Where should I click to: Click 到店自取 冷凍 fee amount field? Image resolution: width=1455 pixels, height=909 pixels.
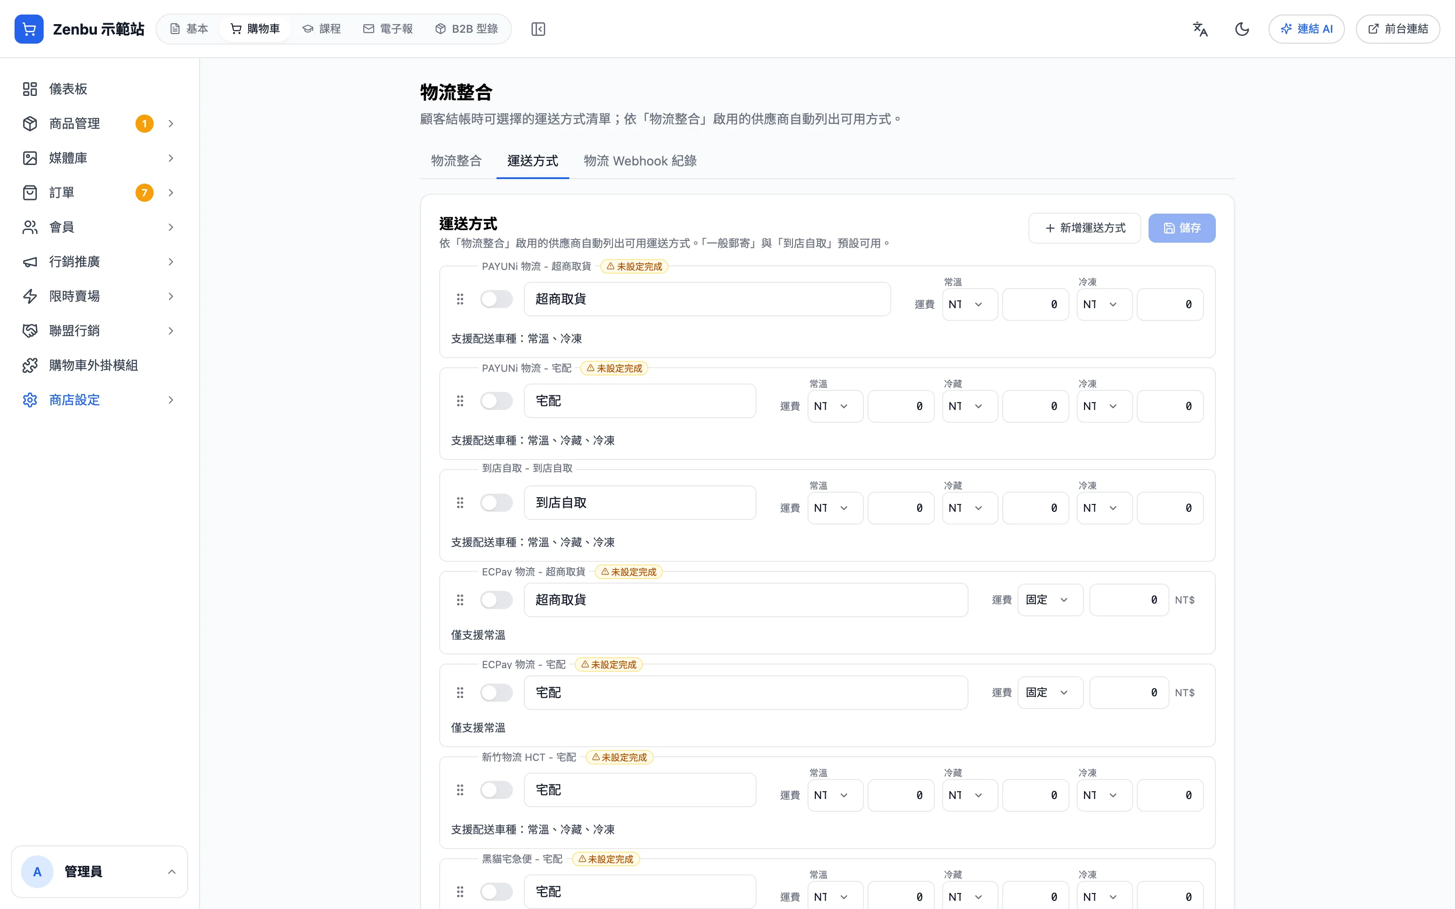pos(1170,508)
